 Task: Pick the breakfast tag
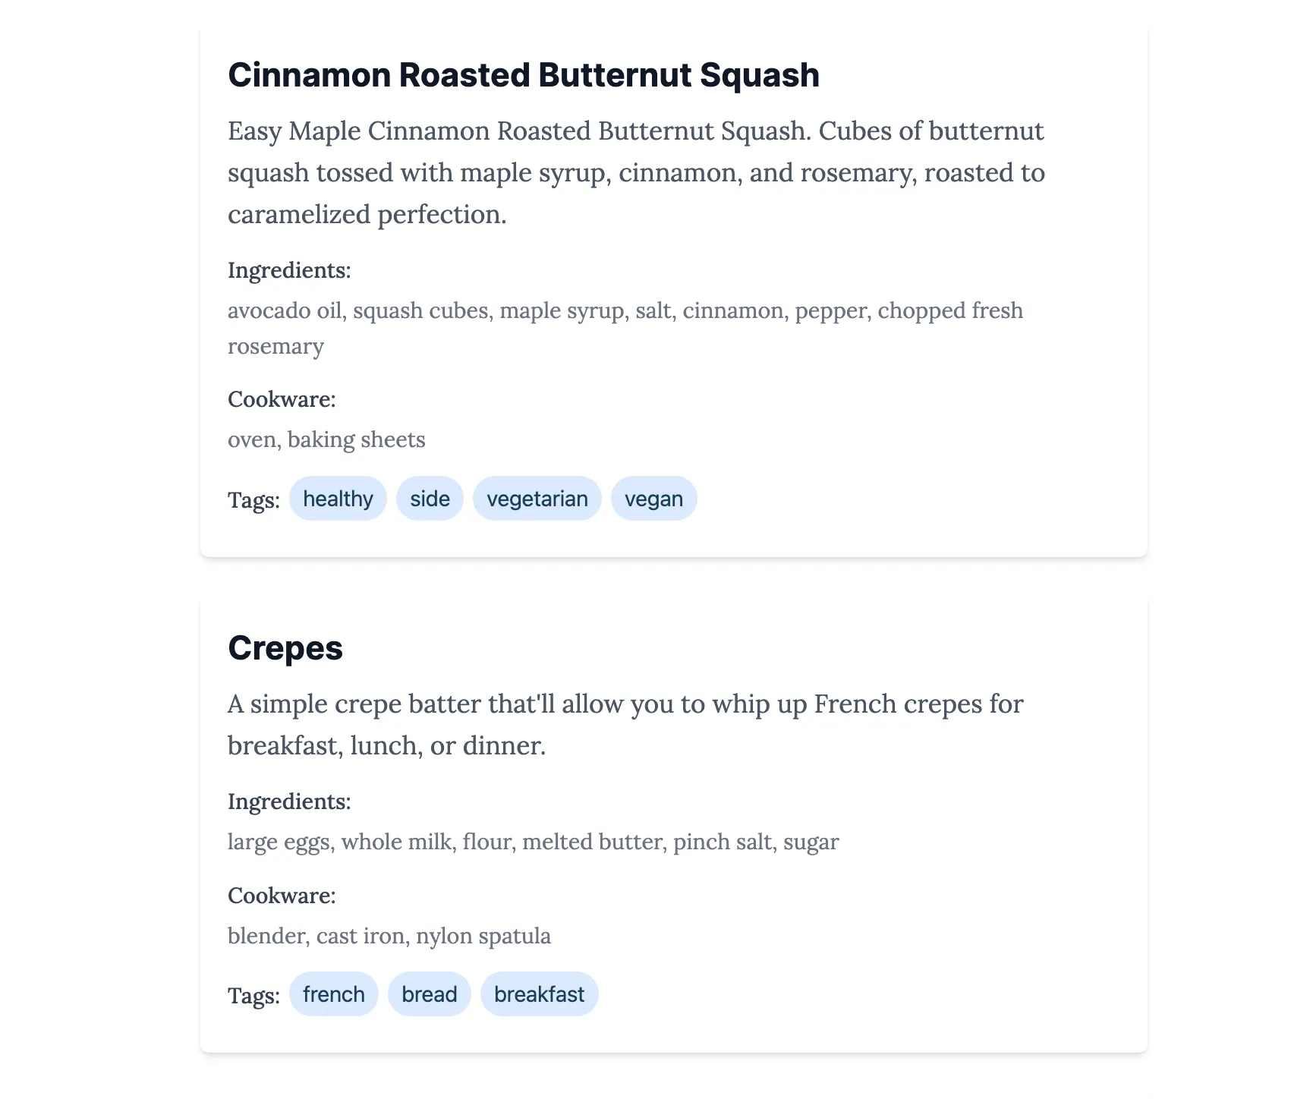[x=539, y=994]
